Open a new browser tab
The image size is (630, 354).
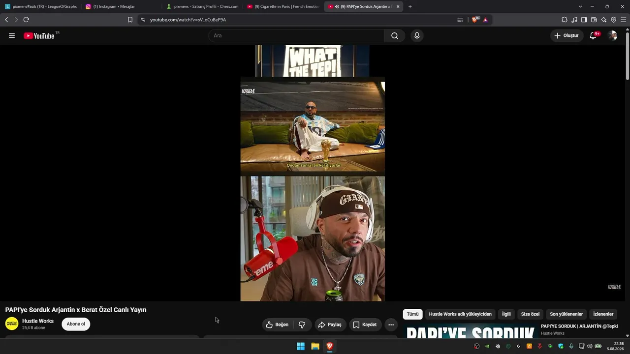pos(410,6)
